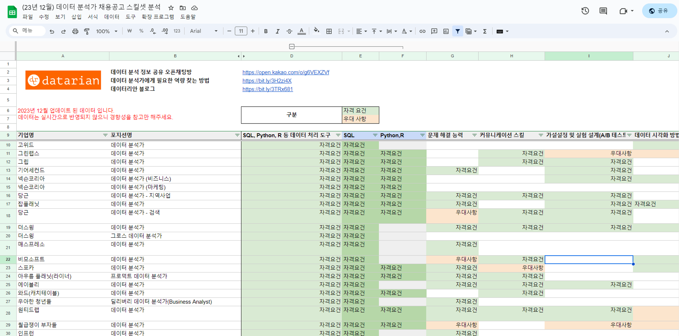The width and height of the screenshot is (679, 336).
Task: Open the Arial font dropdown
Action: tap(204, 31)
